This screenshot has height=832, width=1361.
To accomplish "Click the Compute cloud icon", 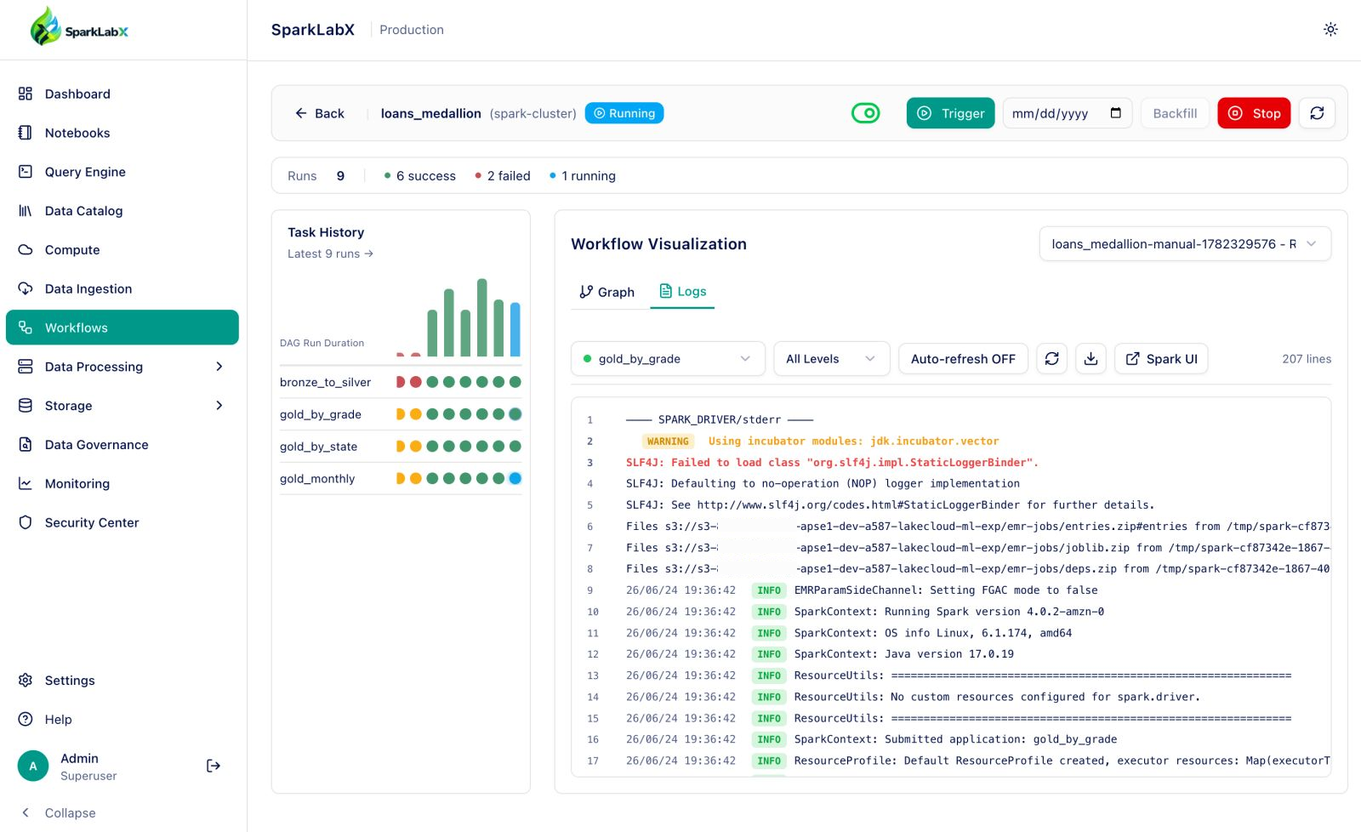I will point(26,250).
